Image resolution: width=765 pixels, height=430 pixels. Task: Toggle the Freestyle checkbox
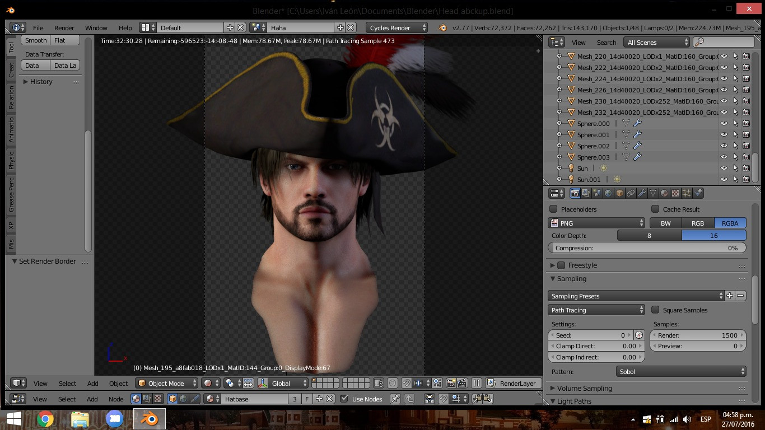561,265
